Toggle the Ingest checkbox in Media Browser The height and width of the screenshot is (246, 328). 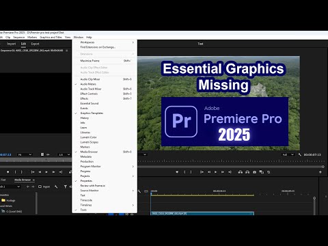40,187
